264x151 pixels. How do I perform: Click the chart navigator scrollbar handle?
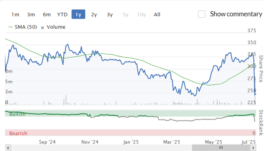click(x=221, y=148)
